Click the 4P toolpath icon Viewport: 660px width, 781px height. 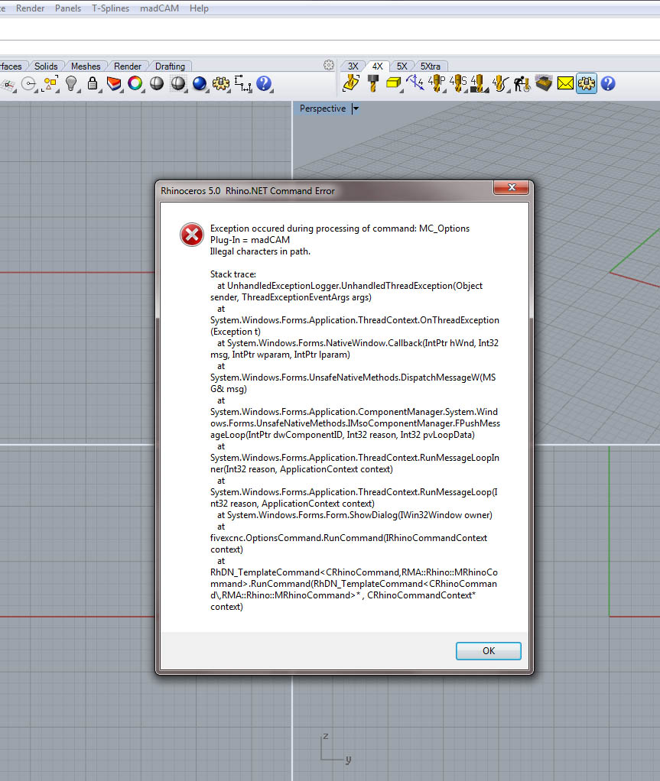click(x=437, y=83)
